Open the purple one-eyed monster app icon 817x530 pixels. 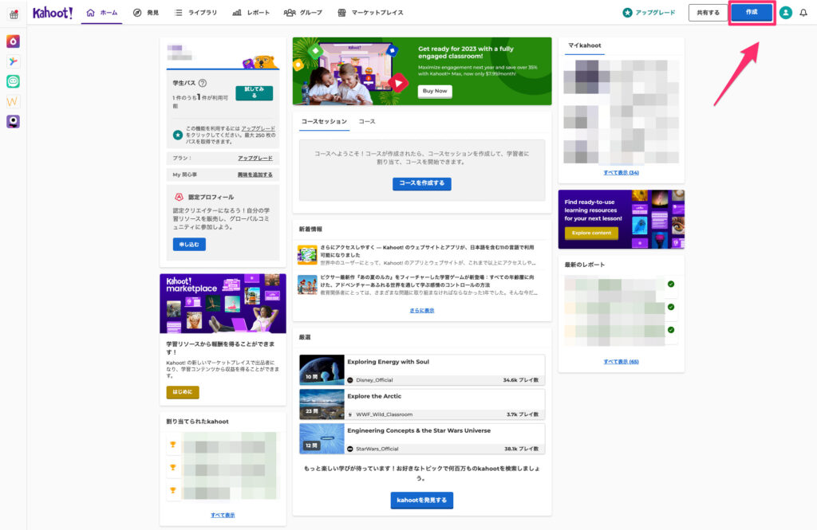[13, 121]
